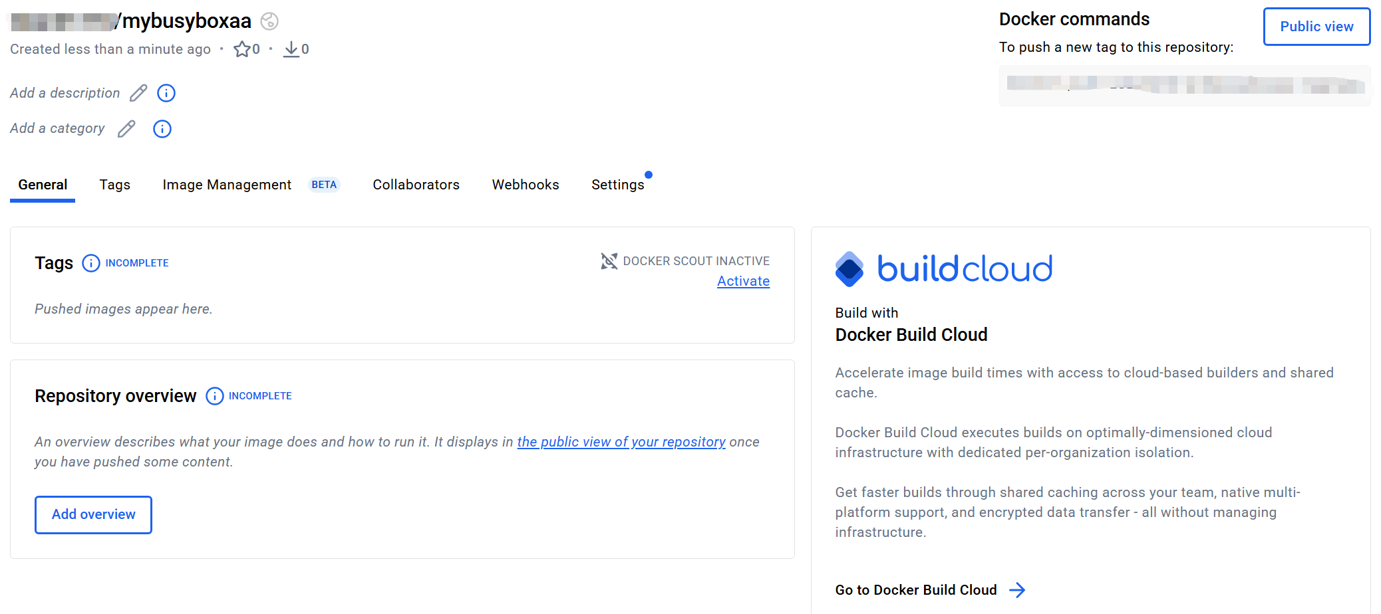This screenshot has height=614, width=1381.
Task: Open the Settings tab
Action: click(618, 185)
